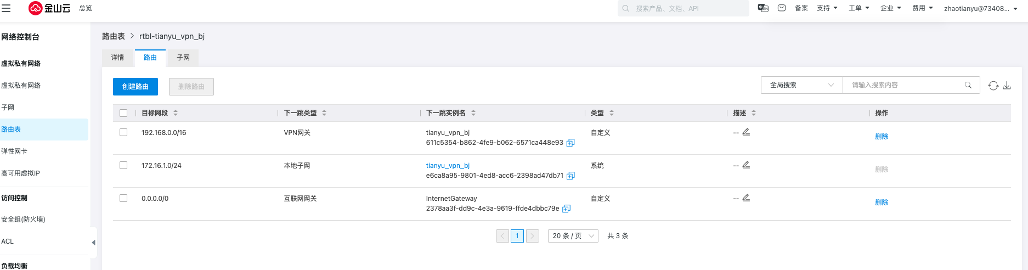Viewport: 1028px width, 270px height.
Task: Open the 20 条/页 page size dropdown
Action: pyautogui.click(x=573, y=236)
